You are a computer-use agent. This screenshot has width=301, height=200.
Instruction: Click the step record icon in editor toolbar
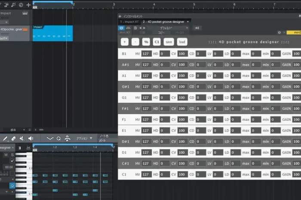pyautogui.click(x=67, y=138)
